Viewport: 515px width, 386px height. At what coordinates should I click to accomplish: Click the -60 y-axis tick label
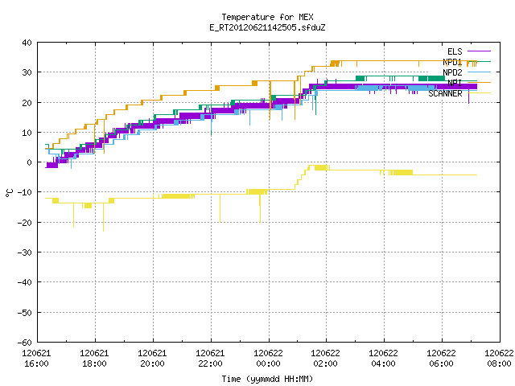pos(25,343)
